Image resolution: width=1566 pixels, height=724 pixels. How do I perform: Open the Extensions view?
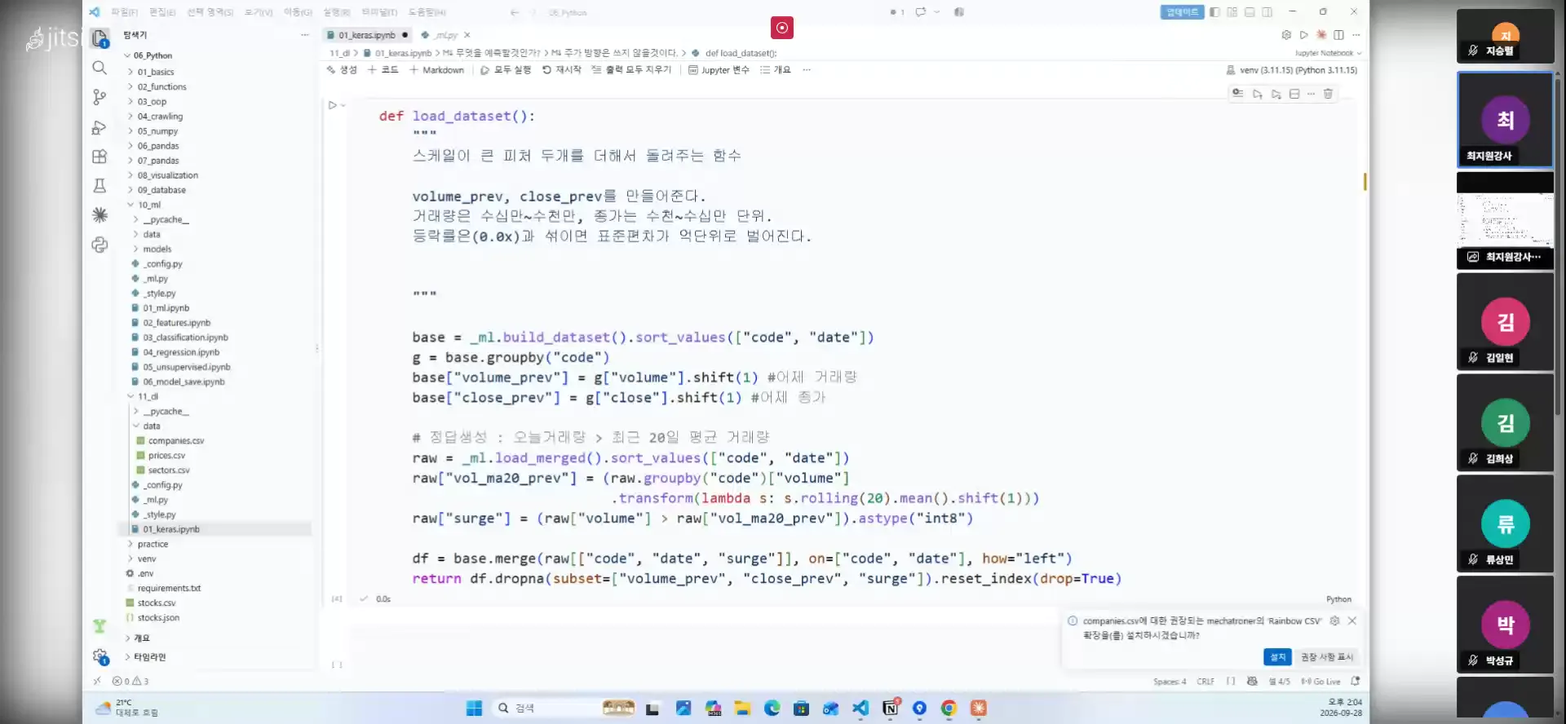pyautogui.click(x=100, y=157)
